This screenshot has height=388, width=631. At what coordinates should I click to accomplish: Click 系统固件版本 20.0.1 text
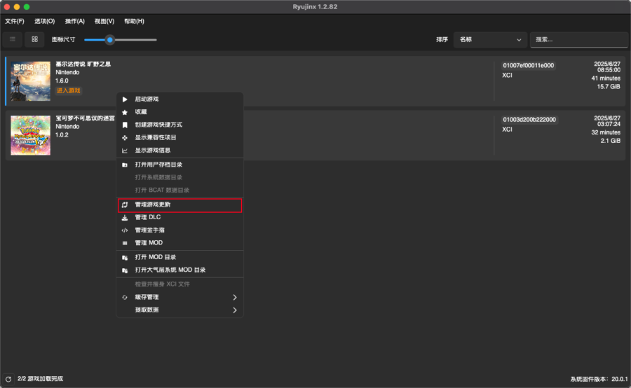pyautogui.click(x=599, y=379)
